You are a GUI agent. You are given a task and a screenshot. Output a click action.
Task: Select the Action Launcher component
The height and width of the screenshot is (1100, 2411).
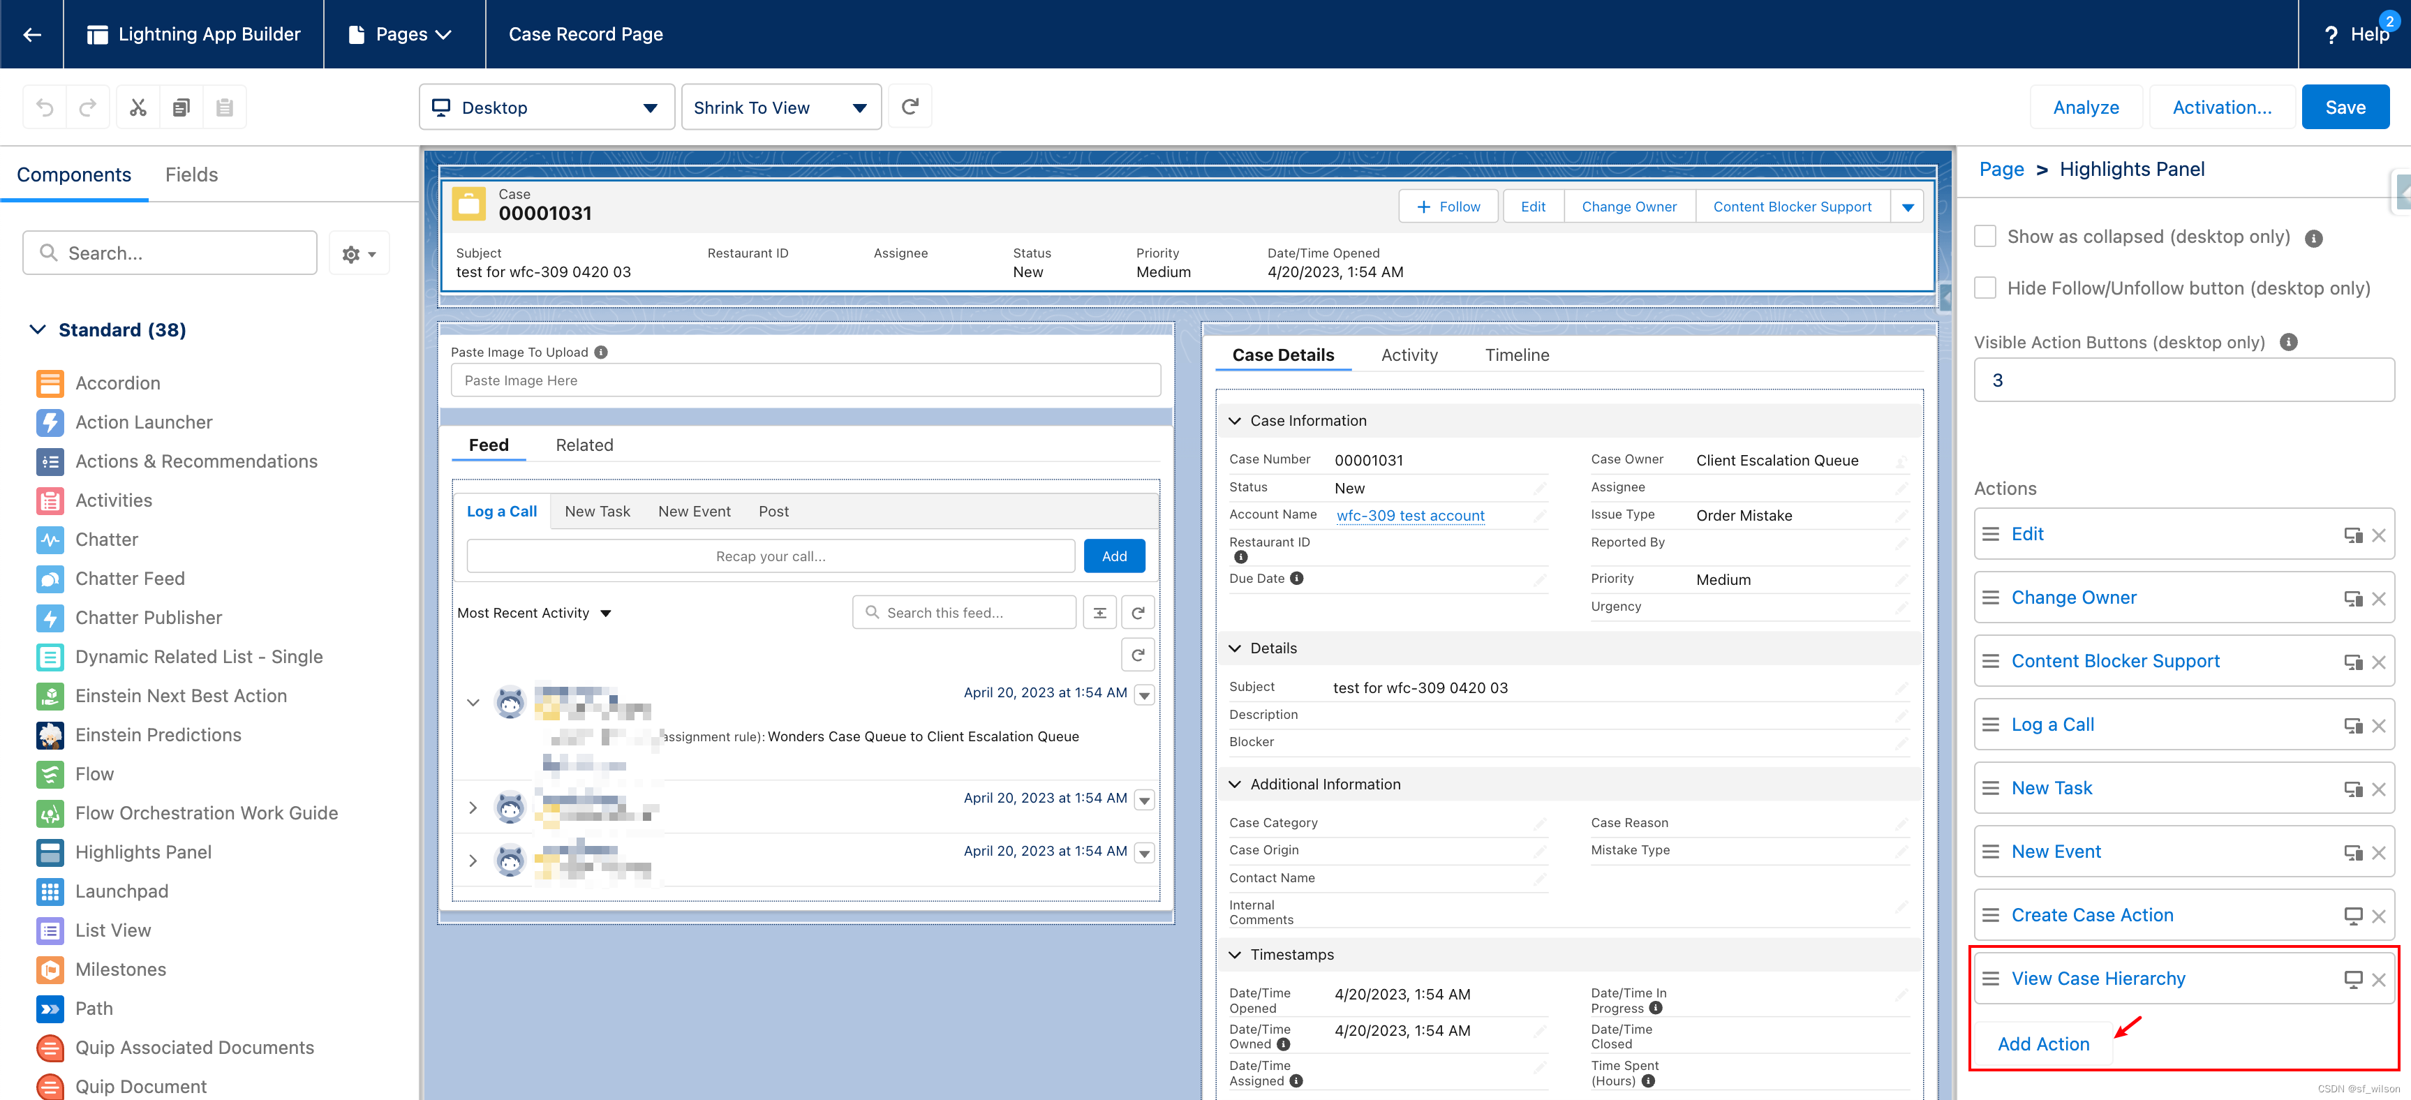[143, 422]
